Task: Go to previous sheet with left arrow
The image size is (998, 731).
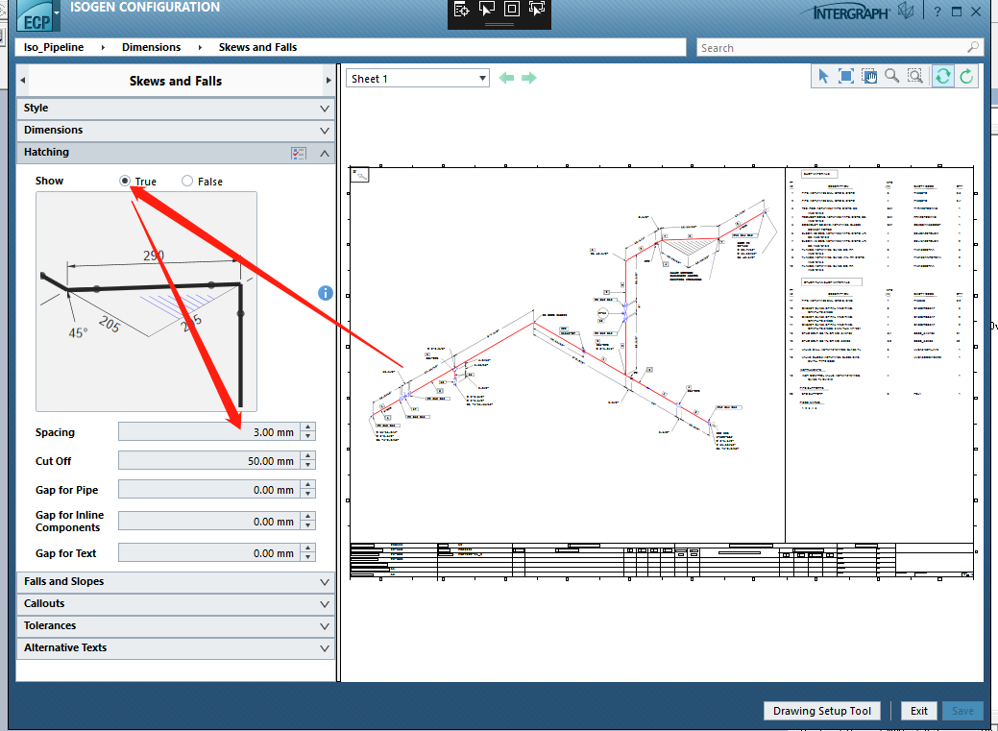Action: pyautogui.click(x=506, y=78)
